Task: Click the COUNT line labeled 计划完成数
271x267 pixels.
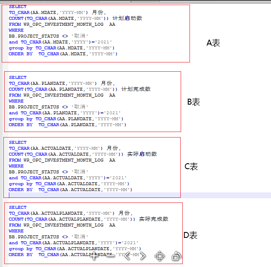Action: click(x=80, y=89)
